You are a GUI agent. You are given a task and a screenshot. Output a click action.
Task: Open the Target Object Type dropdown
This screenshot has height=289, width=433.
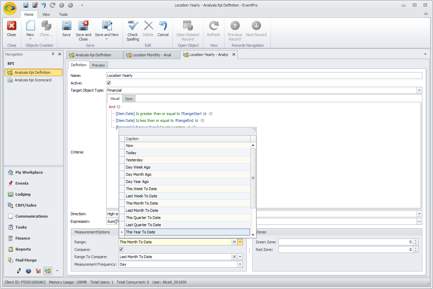(x=419, y=90)
